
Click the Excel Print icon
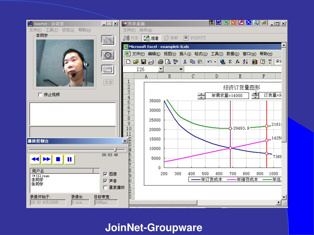pos(160,62)
